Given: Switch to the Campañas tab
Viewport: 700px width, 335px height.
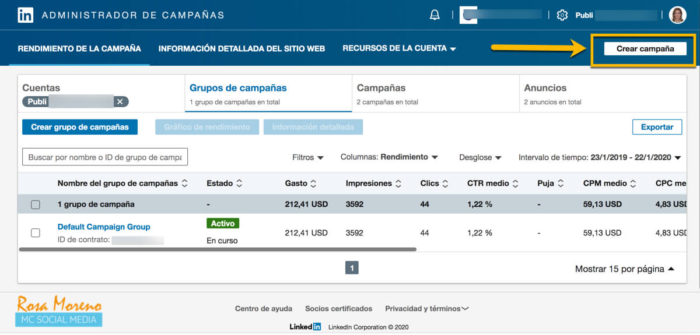Looking at the screenshot, I should tap(436, 94).
